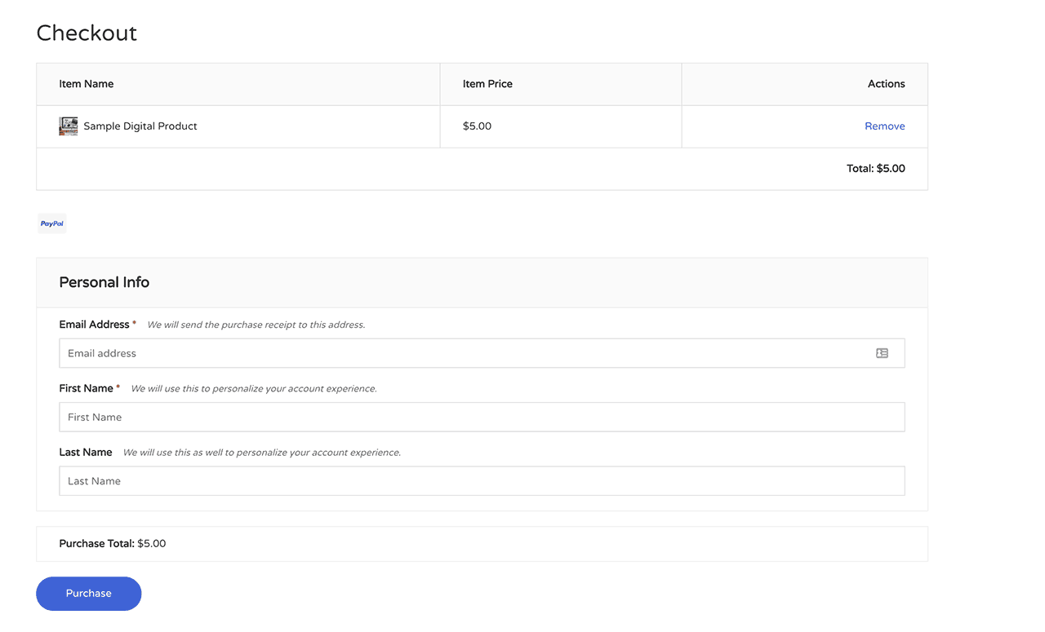Click the PayPal payment icon
This screenshot has height=632, width=1045.
52,223
